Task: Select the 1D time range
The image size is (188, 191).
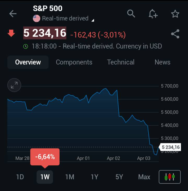Action: coord(20,177)
